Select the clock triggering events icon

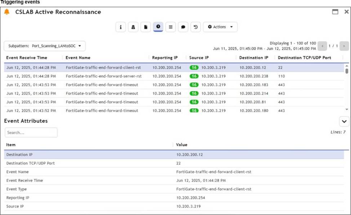click(x=158, y=27)
